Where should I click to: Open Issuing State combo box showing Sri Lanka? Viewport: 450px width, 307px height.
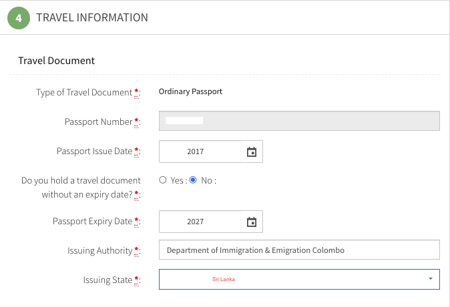tap(299, 279)
